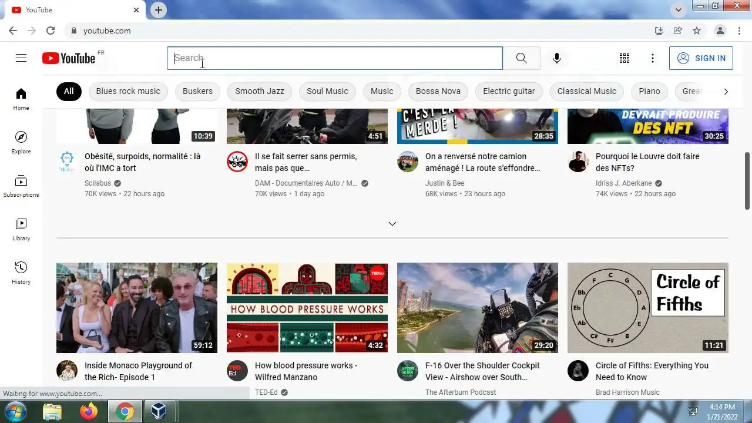Open Chrome profile avatar icon

[720, 31]
